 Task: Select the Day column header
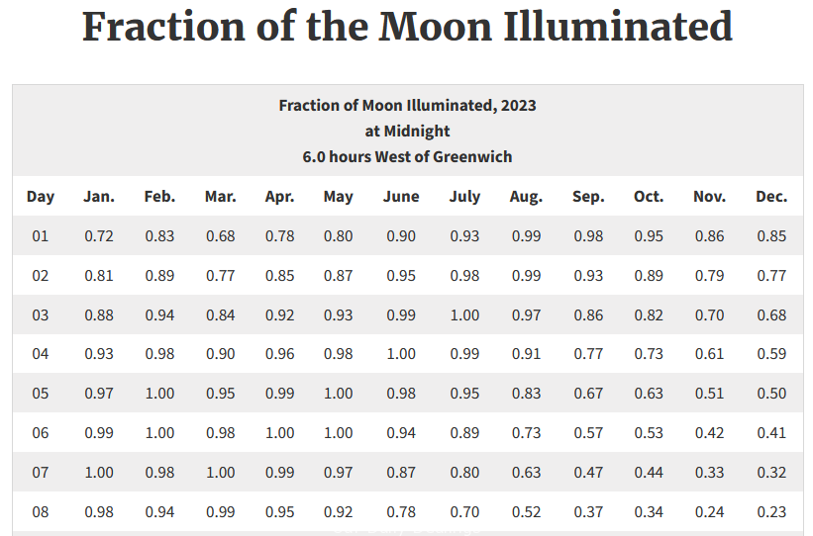(41, 196)
